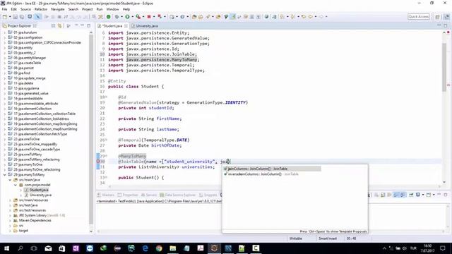Click the console pin icon

[x=411, y=195]
